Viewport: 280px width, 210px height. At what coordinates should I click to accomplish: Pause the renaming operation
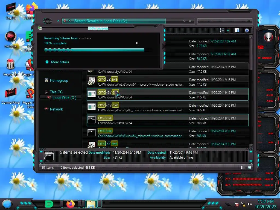pos(137,43)
